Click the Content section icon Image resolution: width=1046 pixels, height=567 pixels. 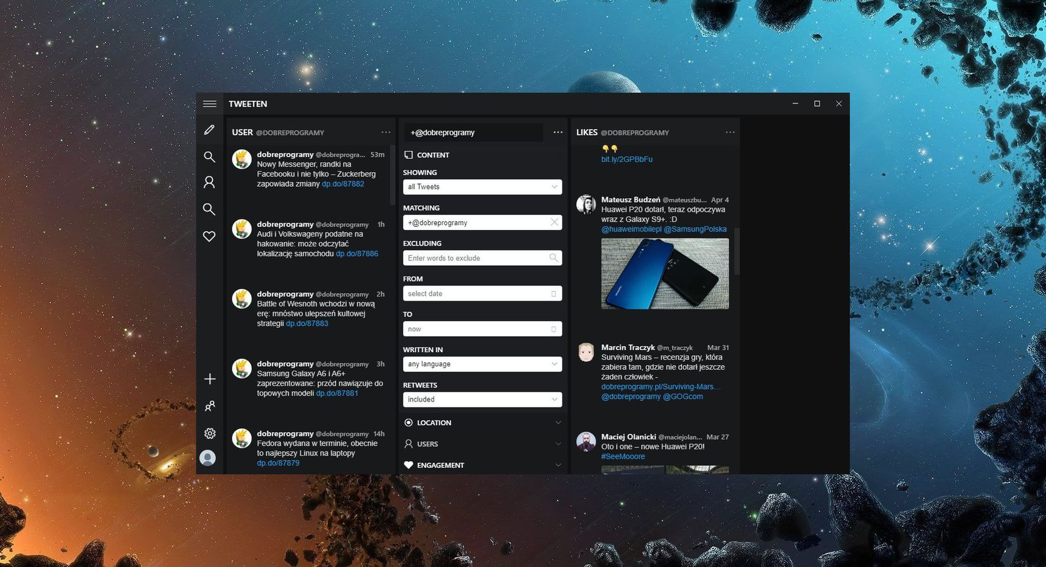point(409,155)
